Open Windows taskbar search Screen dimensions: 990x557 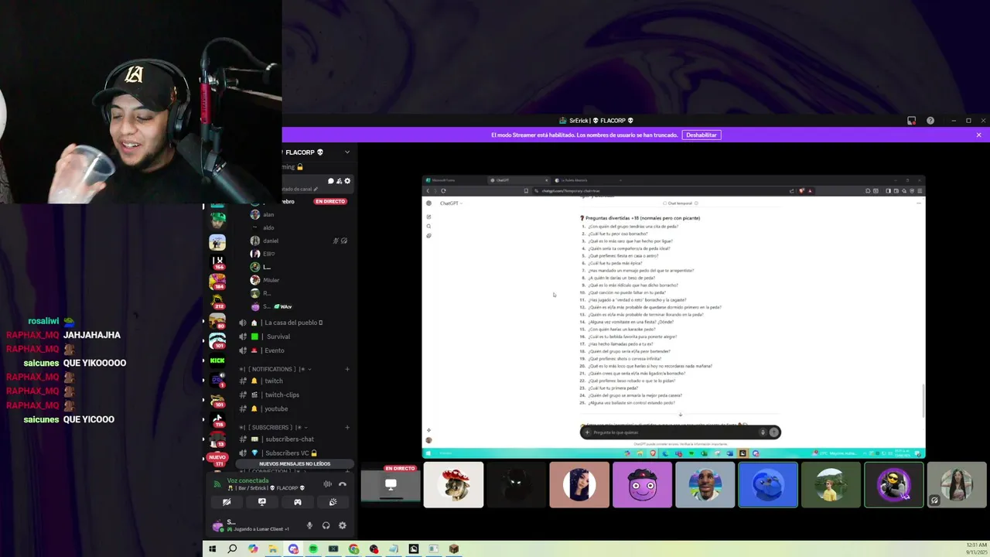[x=232, y=549]
